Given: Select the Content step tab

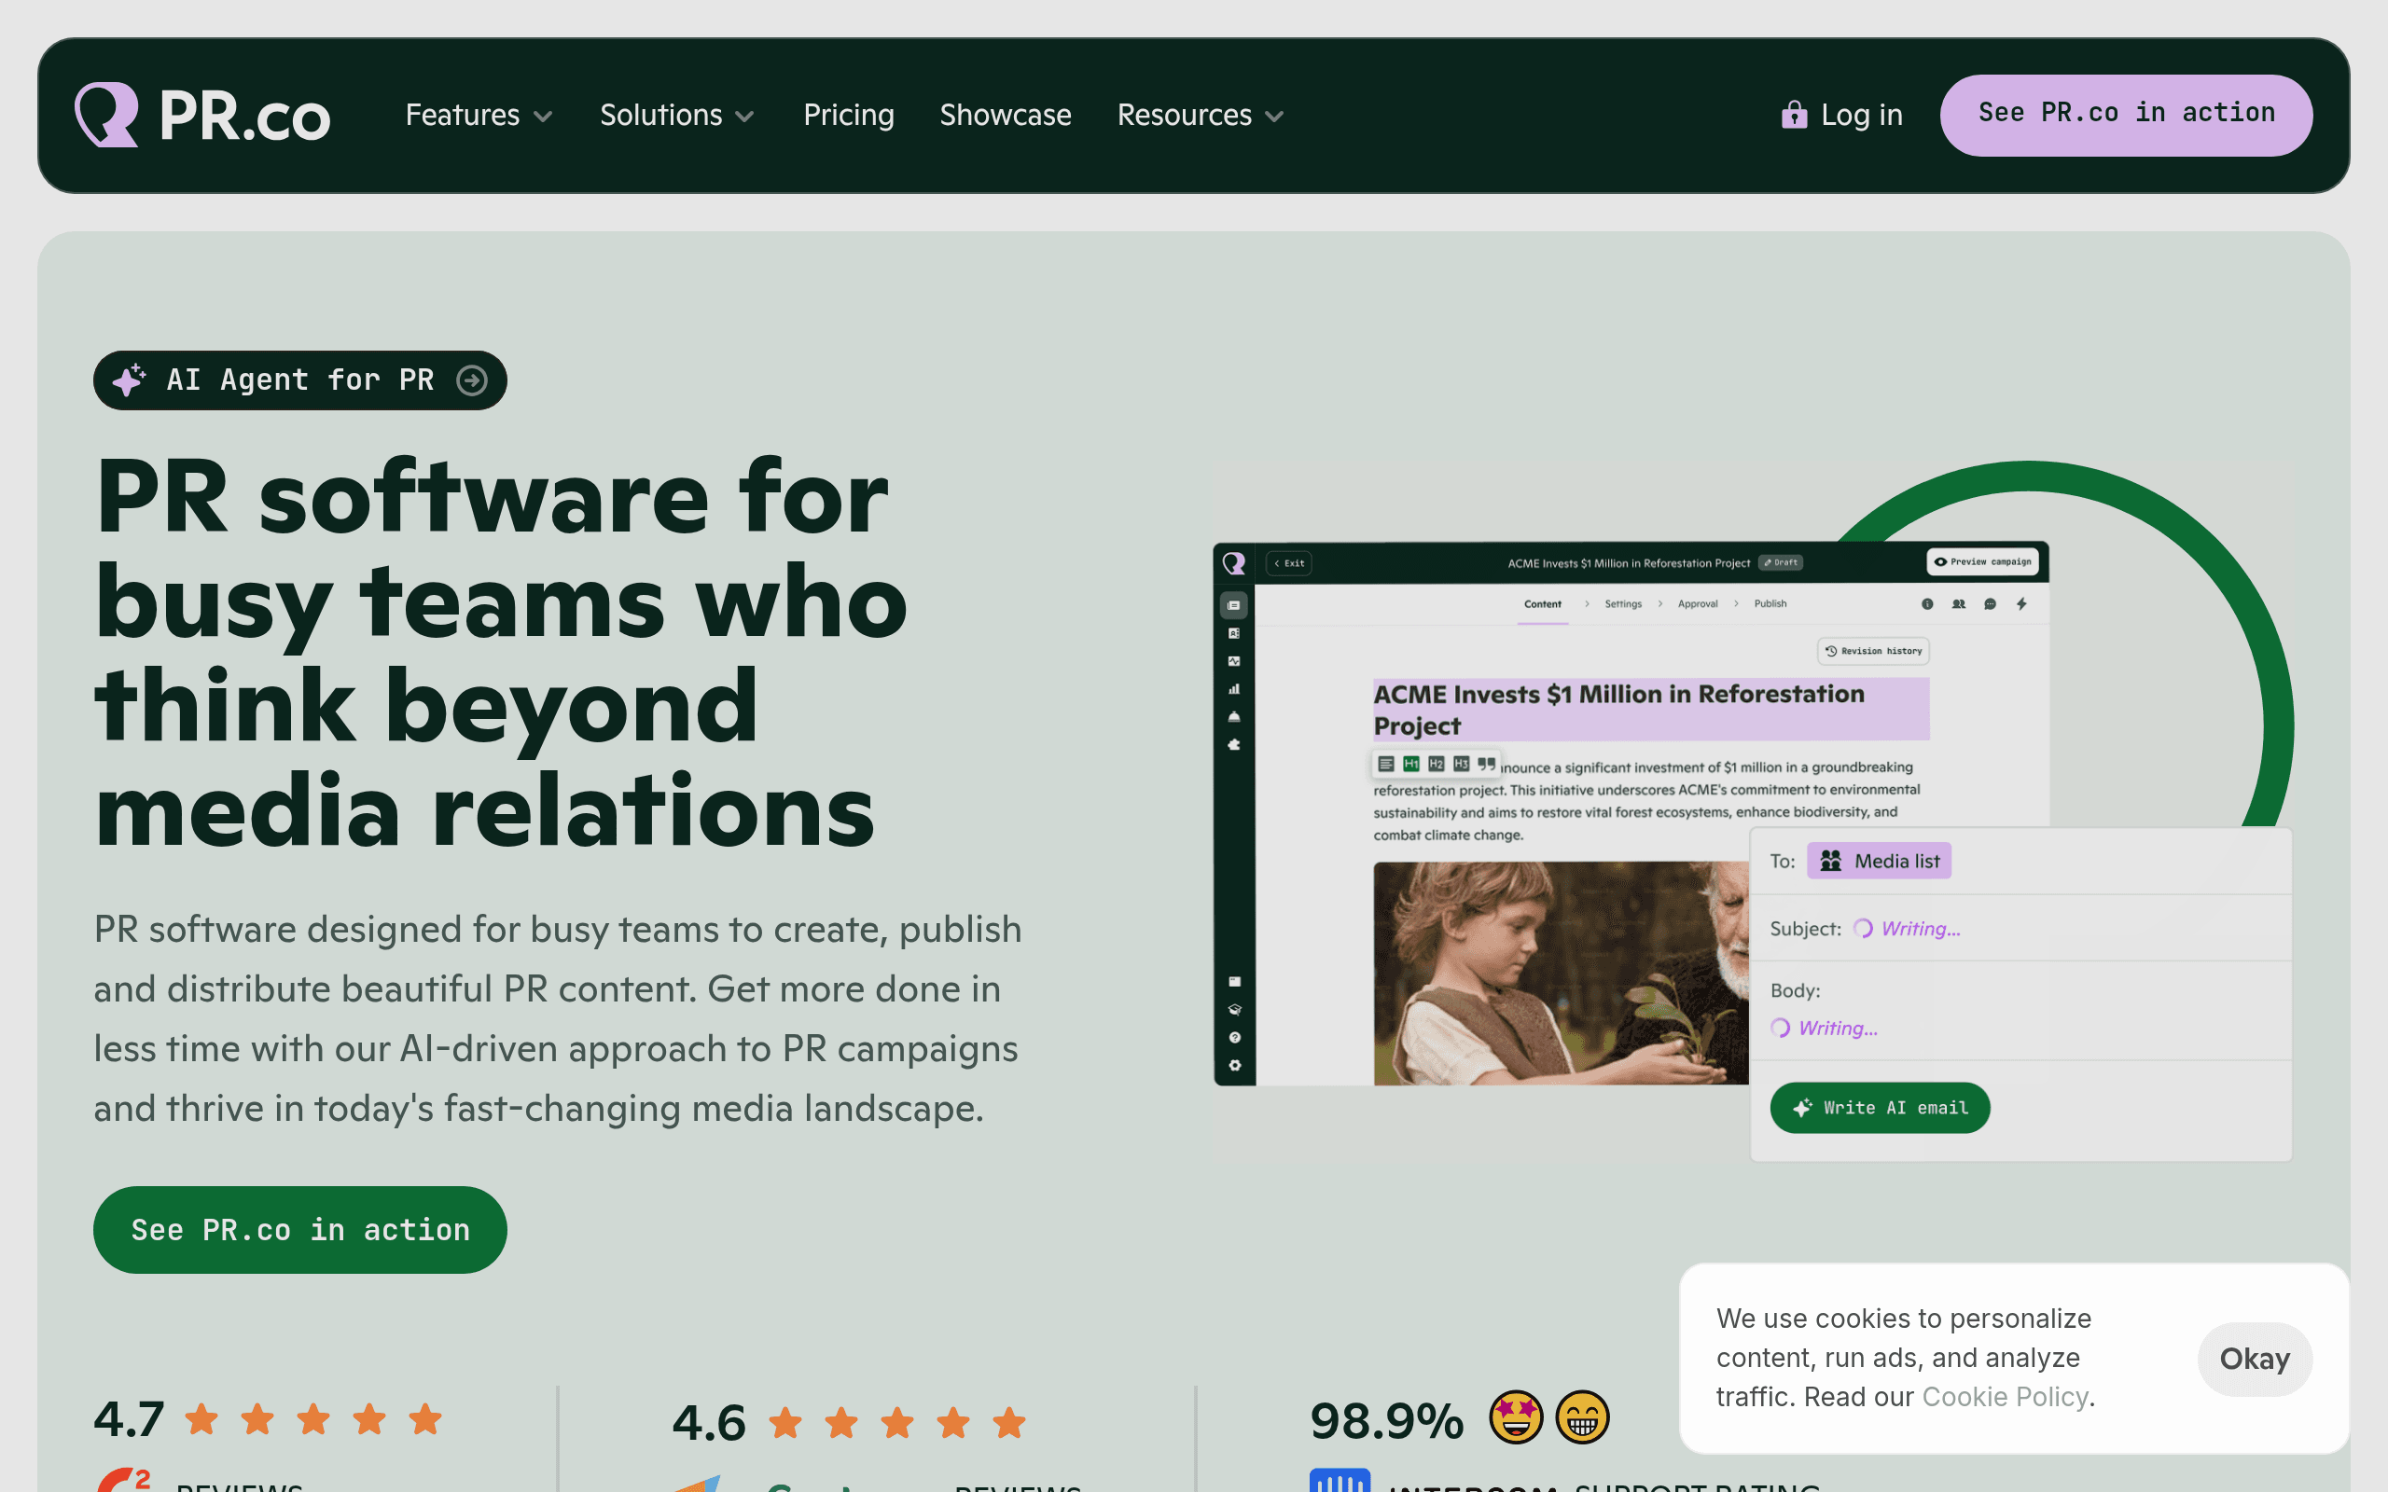Looking at the screenshot, I should 1542,604.
